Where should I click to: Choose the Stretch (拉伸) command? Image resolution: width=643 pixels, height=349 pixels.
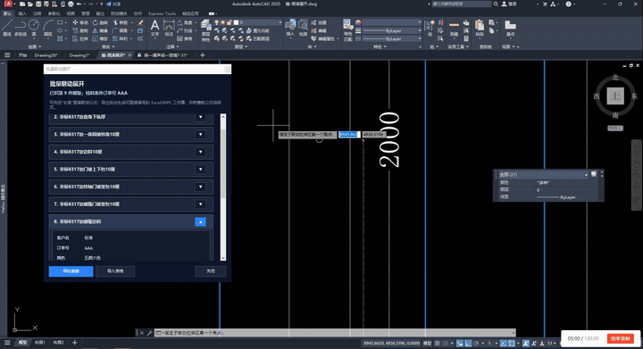[80, 39]
